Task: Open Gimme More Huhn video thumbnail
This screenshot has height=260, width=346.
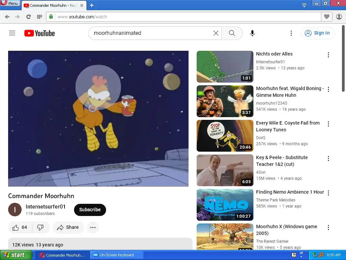Action: pos(225,101)
